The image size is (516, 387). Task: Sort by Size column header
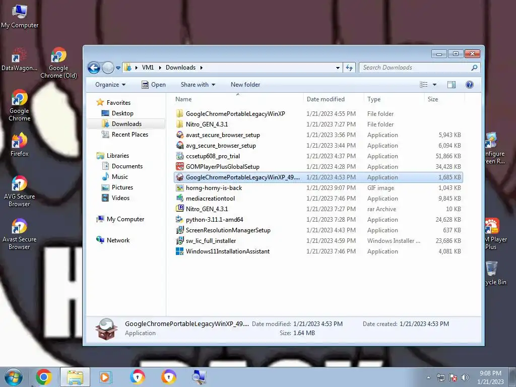click(444, 99)
